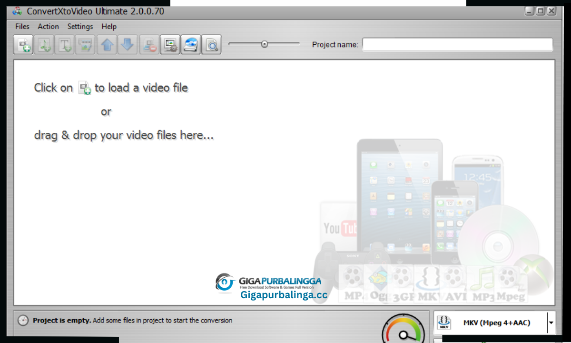The width and height of the screenshot is (571, 343).
Task: Click the 'Project name:' label
Action: click(x=335, y=45)
